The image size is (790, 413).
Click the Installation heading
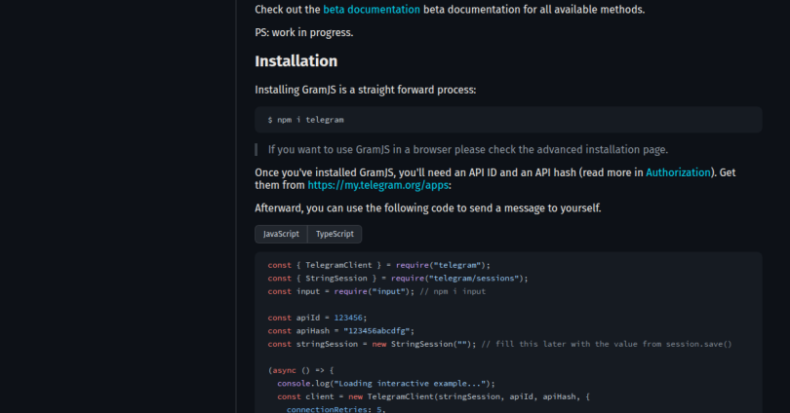click(296, 61)
